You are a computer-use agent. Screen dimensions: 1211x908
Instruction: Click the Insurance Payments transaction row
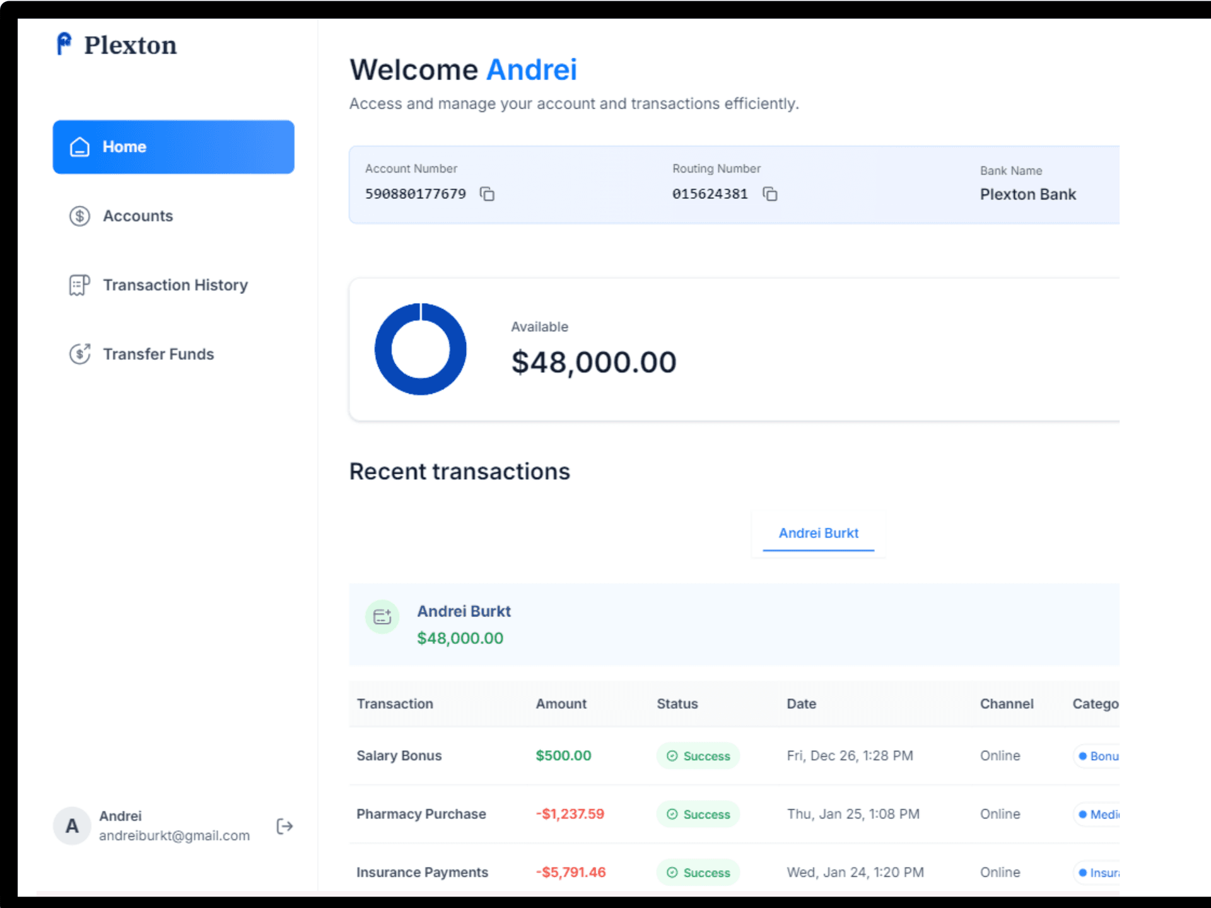(x=422, y=872)
